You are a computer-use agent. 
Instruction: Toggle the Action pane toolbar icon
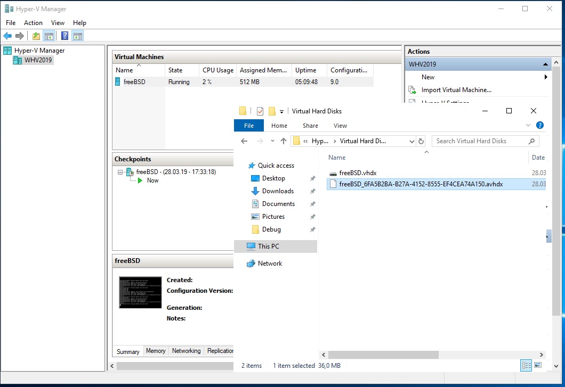point(77,36)
